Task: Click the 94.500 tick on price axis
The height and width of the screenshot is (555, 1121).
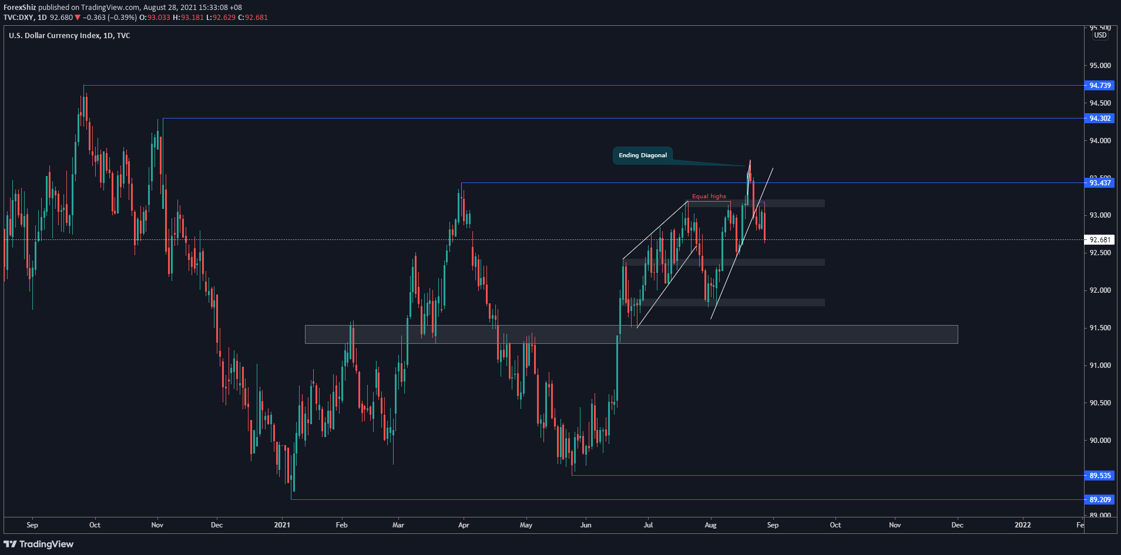Action: pyautogui.click(x=1100, y=103)
